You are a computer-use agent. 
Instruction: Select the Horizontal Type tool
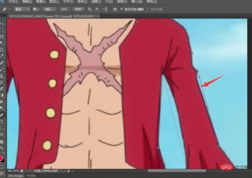pyautogui.click(x=2, y=122)
